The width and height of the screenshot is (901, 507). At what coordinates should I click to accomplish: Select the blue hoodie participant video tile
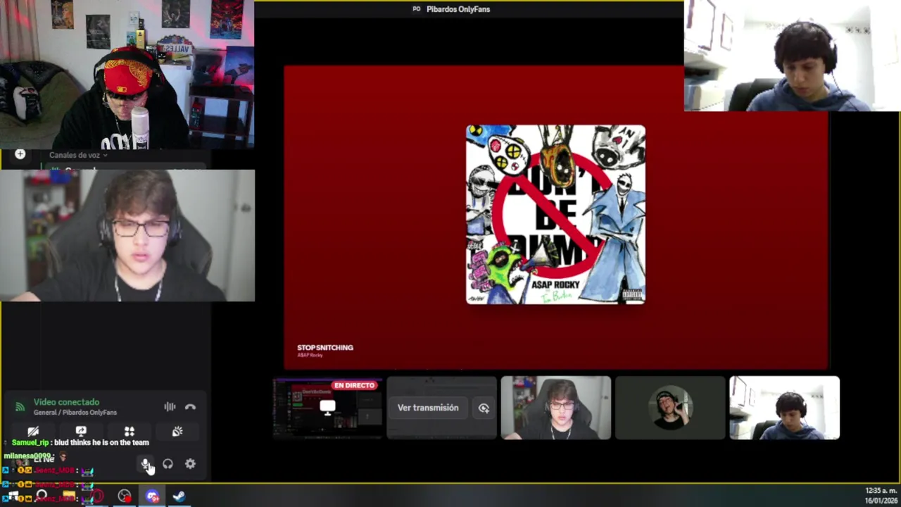pyautogui.click(x=784, y=408)
